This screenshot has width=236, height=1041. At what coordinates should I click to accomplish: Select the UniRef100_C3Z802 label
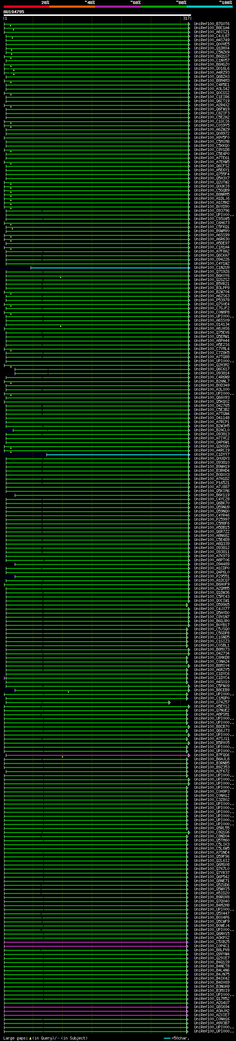tap(212, 799)
